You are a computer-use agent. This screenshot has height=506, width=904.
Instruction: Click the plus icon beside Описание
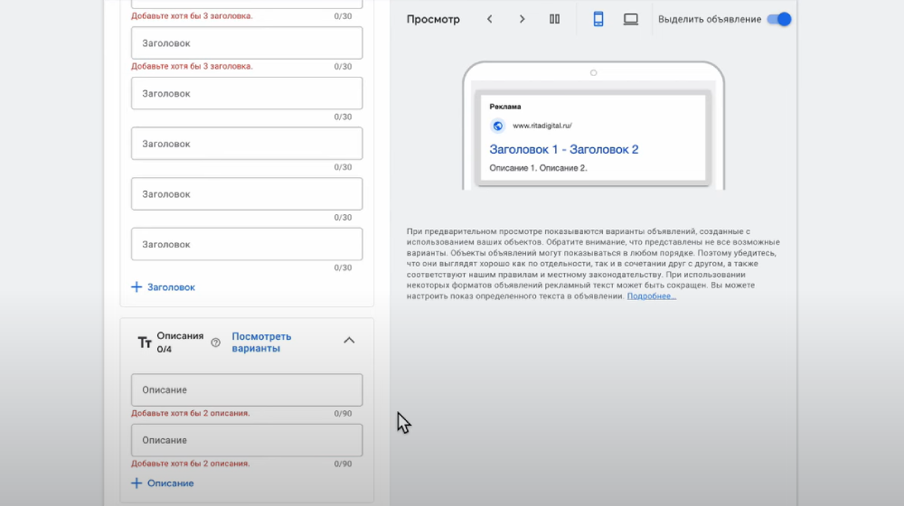(x=137, y=483)
